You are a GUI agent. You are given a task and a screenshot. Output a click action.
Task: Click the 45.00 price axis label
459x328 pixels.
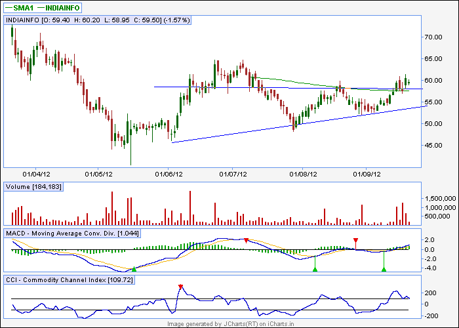pos(433,146)
